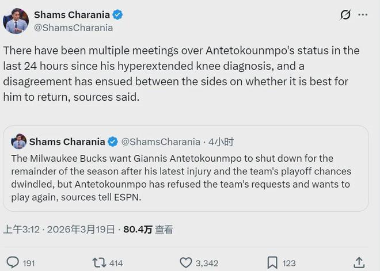Click the repost arrows icon
380x271 pixels.
pos(99,263)
